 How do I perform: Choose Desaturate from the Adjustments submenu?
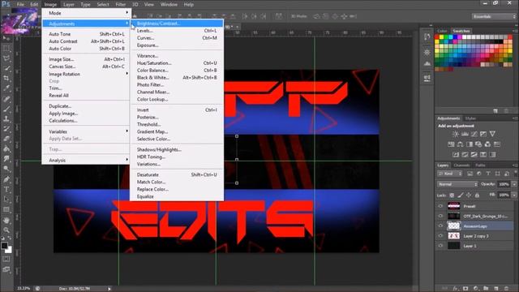click(177, 174)
